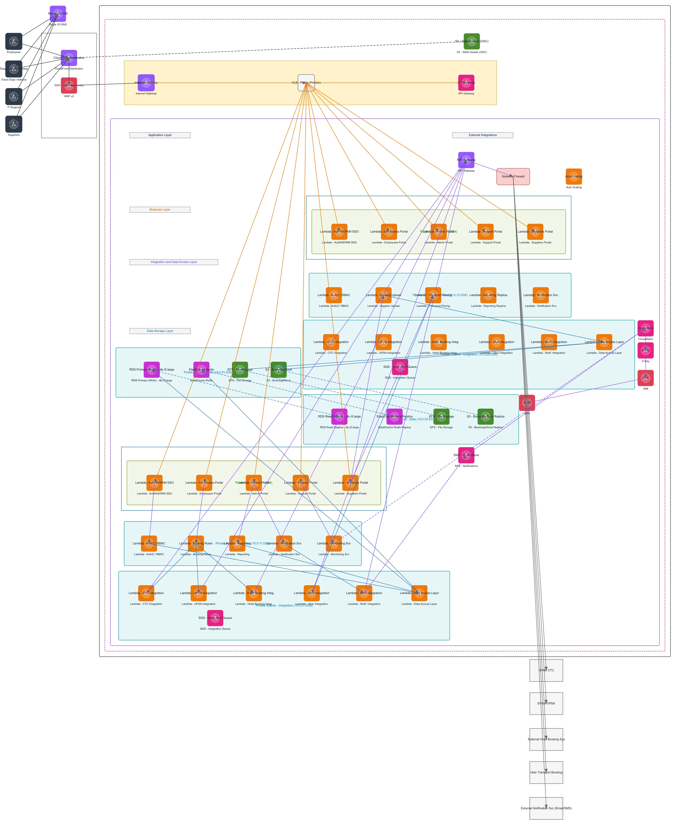Select the Integration and Data Access Layer label
The width and height of the screenshot is (676, 825).
(174, 262)
